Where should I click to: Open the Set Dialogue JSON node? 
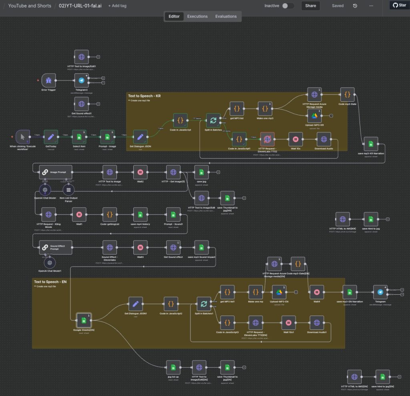click(140, 137)
